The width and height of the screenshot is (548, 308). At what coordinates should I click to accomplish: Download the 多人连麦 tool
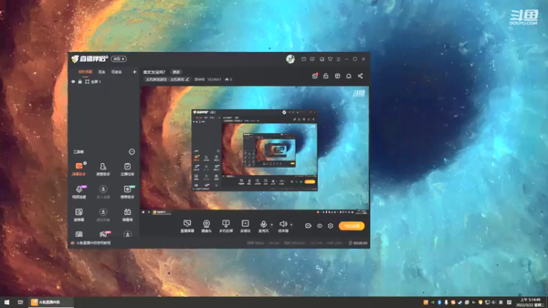(x=103, y=192)
